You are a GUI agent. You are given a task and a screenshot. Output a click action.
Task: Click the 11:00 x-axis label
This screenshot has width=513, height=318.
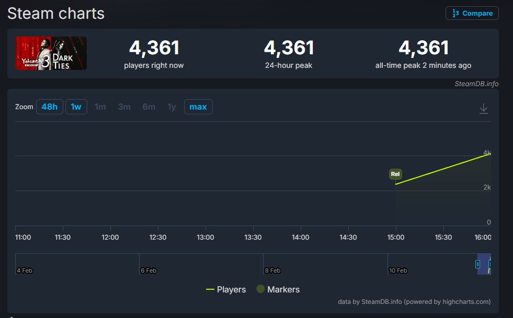coord(23,237)
